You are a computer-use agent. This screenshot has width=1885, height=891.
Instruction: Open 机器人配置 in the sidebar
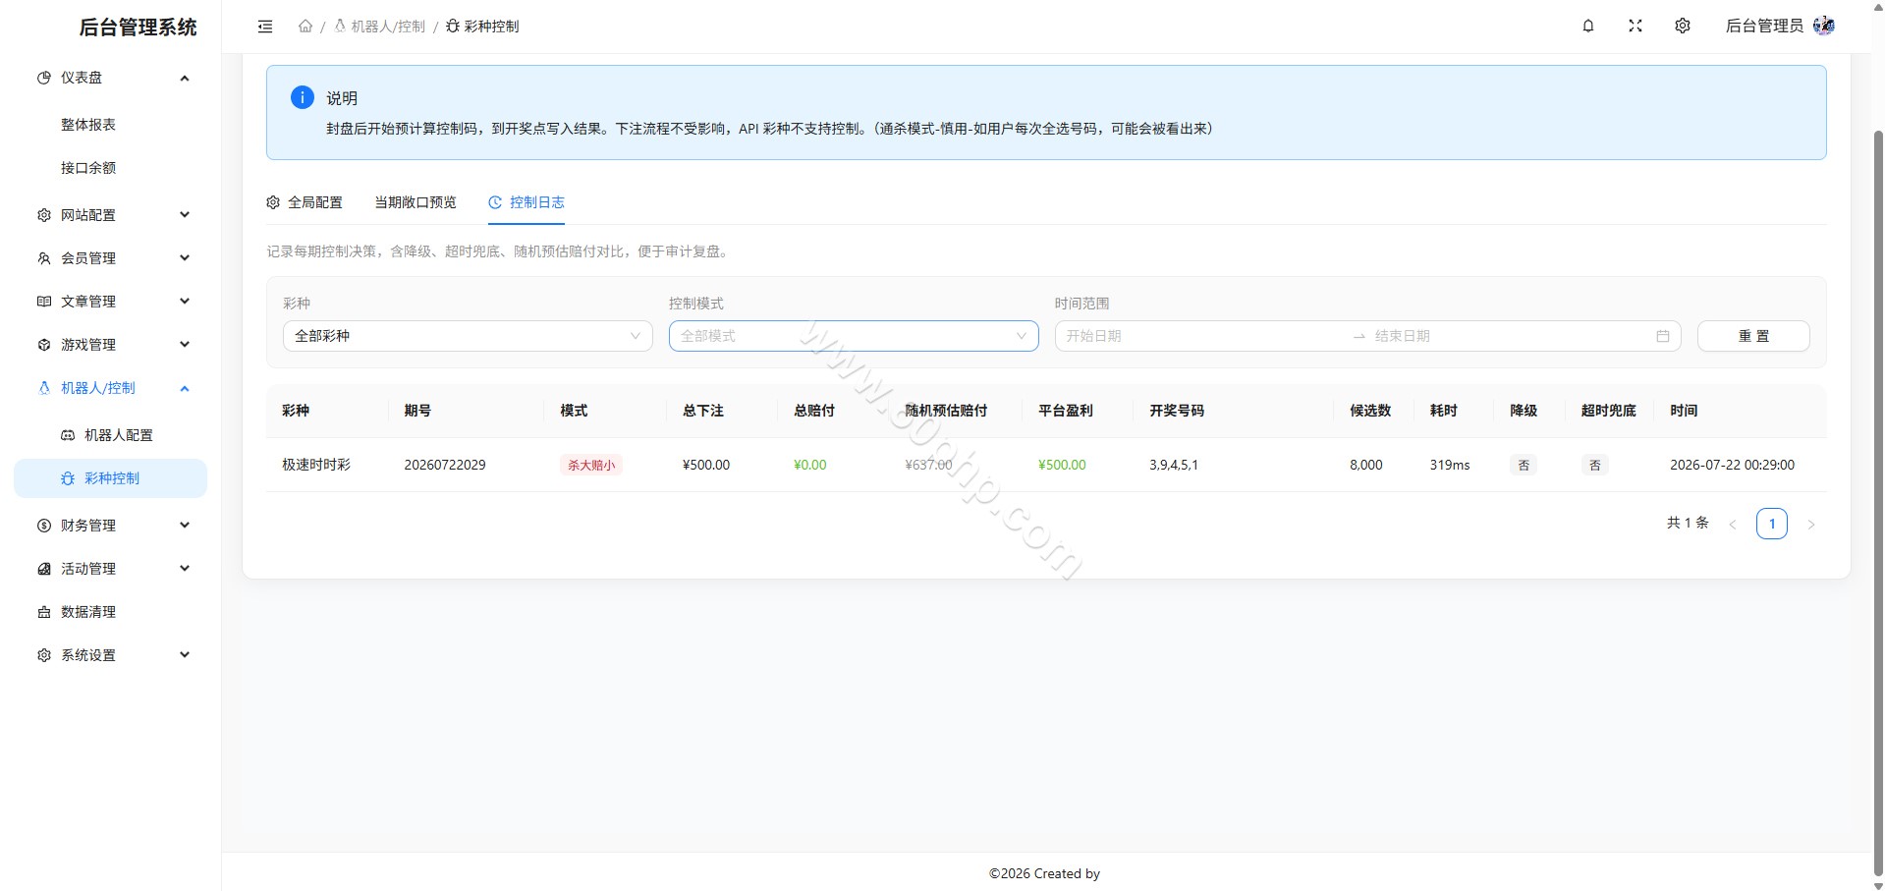coord(110,435)
